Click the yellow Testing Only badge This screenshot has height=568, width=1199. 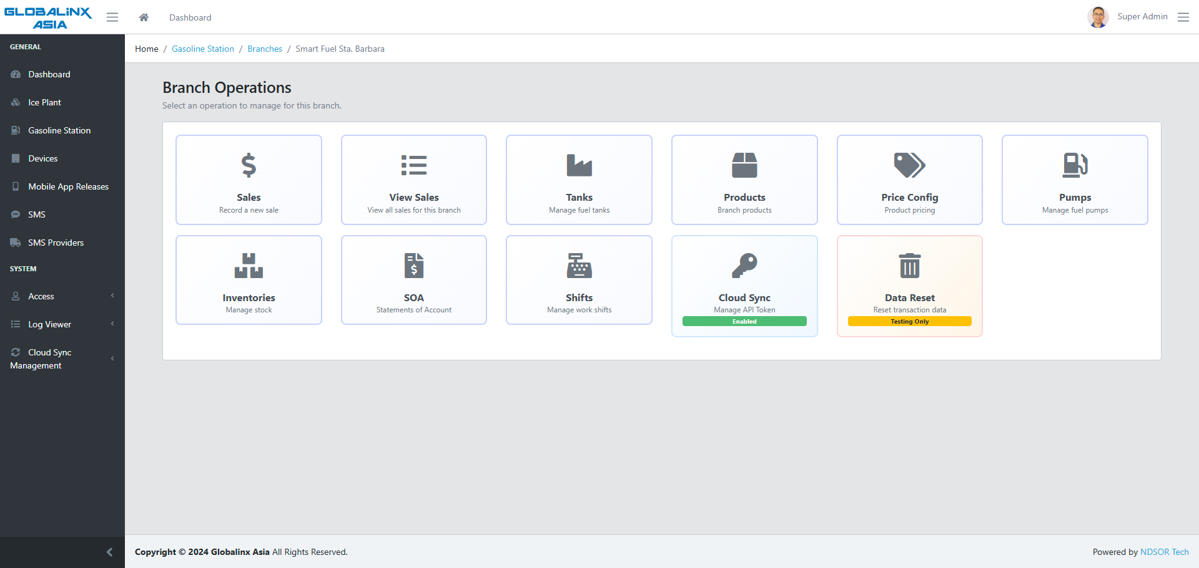910,321
